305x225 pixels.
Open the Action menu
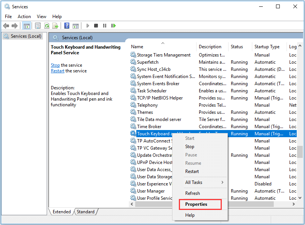pos(24,17)
